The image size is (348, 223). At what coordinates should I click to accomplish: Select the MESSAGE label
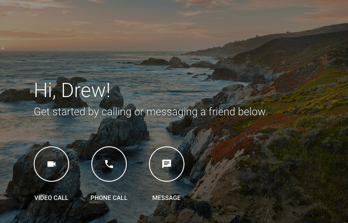[x=166, y=198]
